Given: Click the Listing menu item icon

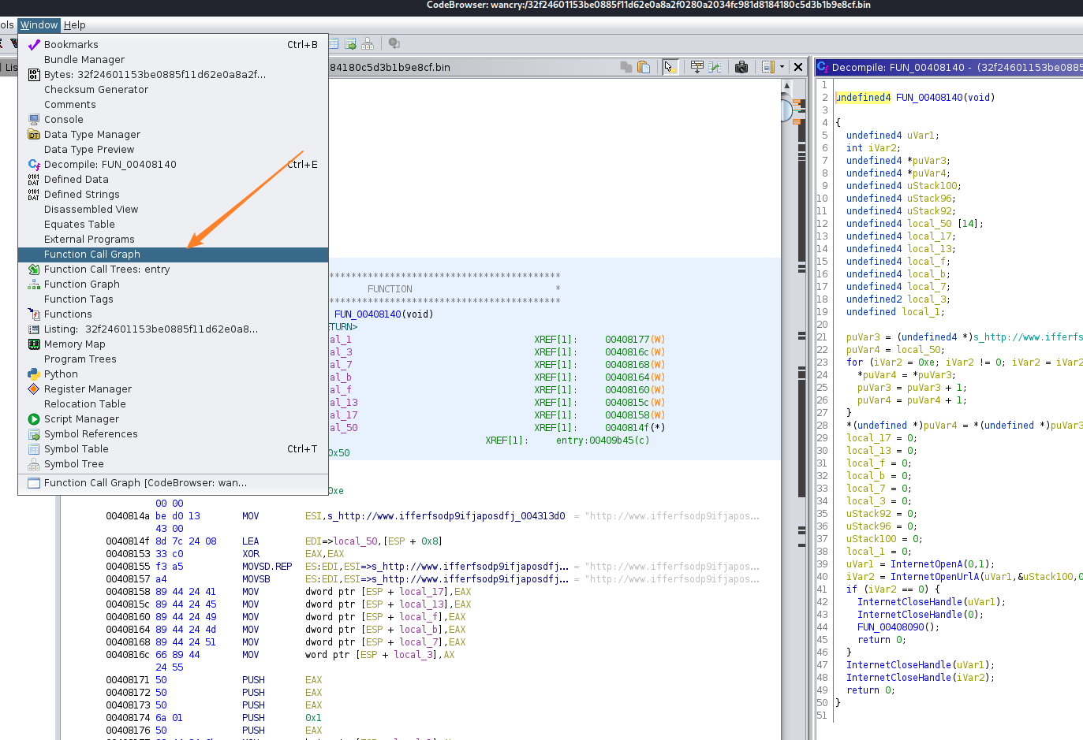Looking at the screenshot, I should pyautogui.click(x=34, y=329).
